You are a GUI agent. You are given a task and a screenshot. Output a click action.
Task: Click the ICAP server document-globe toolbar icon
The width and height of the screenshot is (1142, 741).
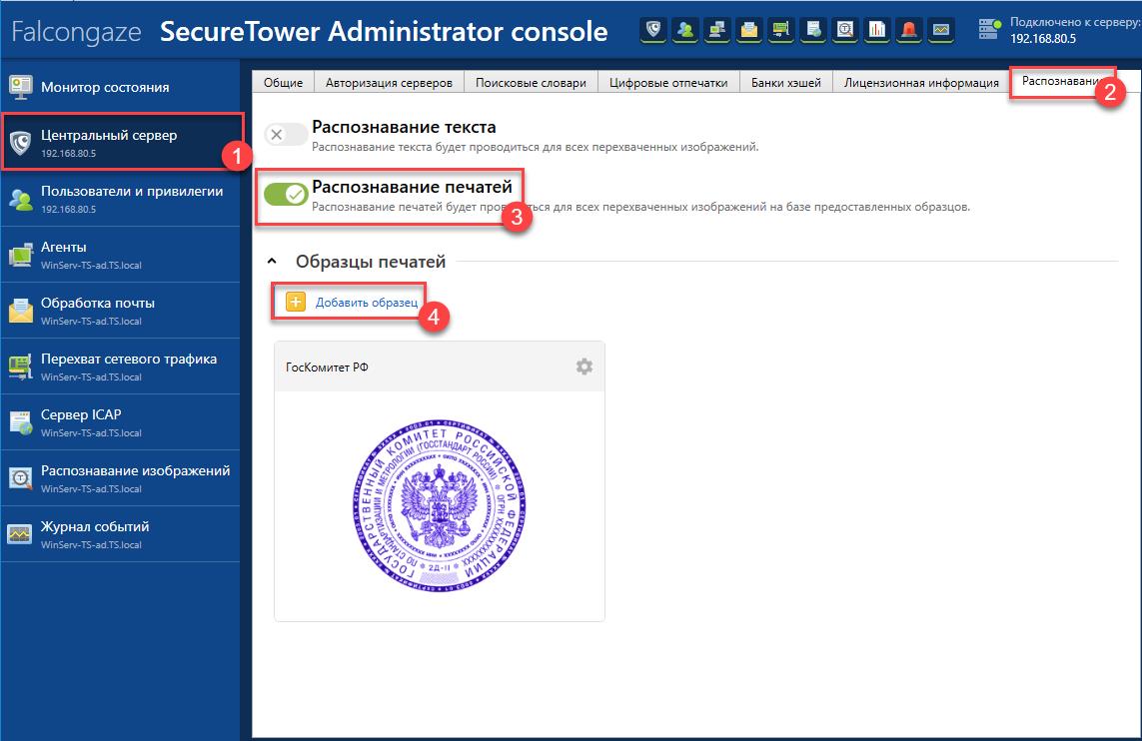coord(813,30)
